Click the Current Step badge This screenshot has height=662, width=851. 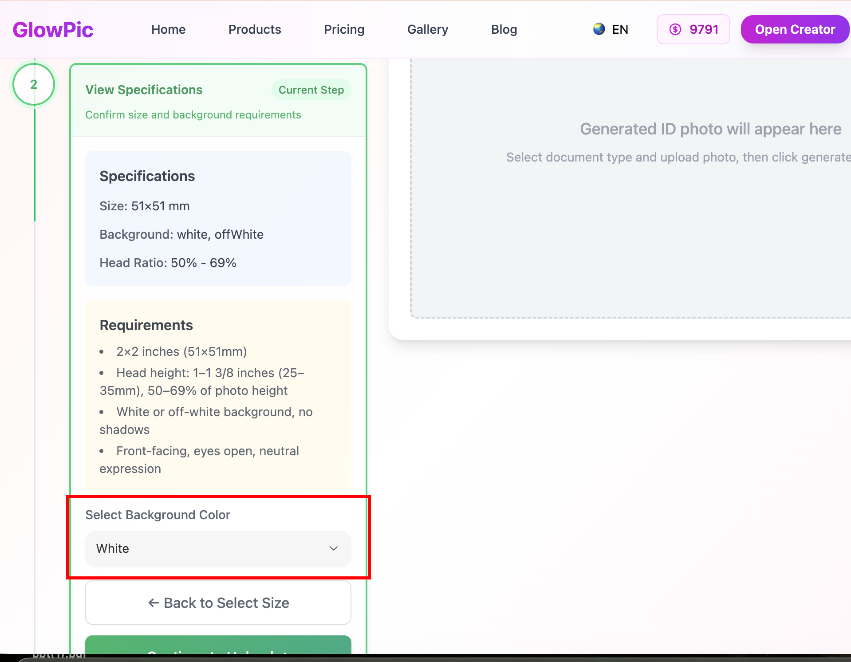[x=311, y=90]
